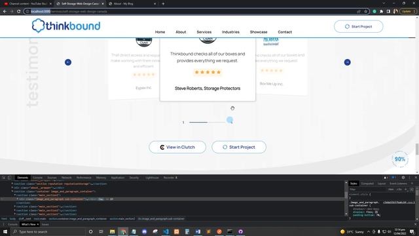Click the 90% scroll progress circle
419x236 pixels.
pos(400,159)
